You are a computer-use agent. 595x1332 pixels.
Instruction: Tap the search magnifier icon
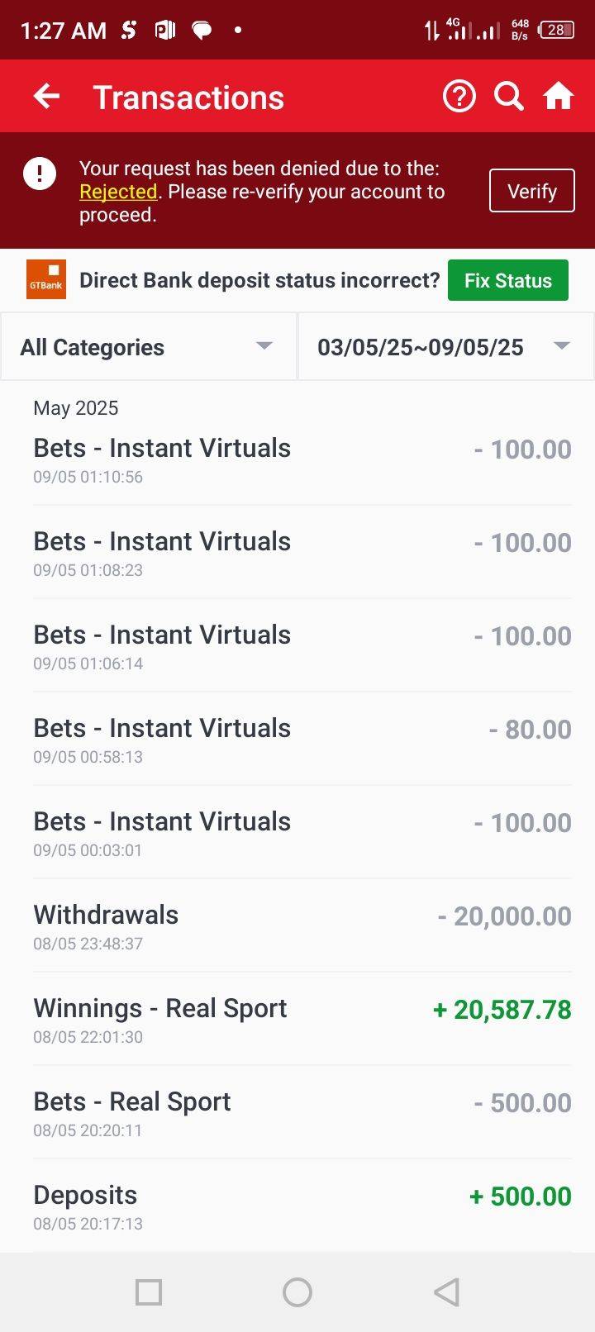coord(508,97)
